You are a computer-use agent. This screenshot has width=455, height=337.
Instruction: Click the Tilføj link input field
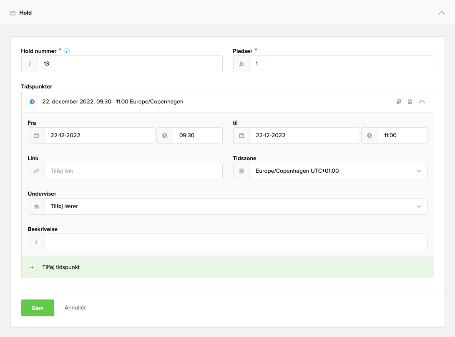point(133,171)
